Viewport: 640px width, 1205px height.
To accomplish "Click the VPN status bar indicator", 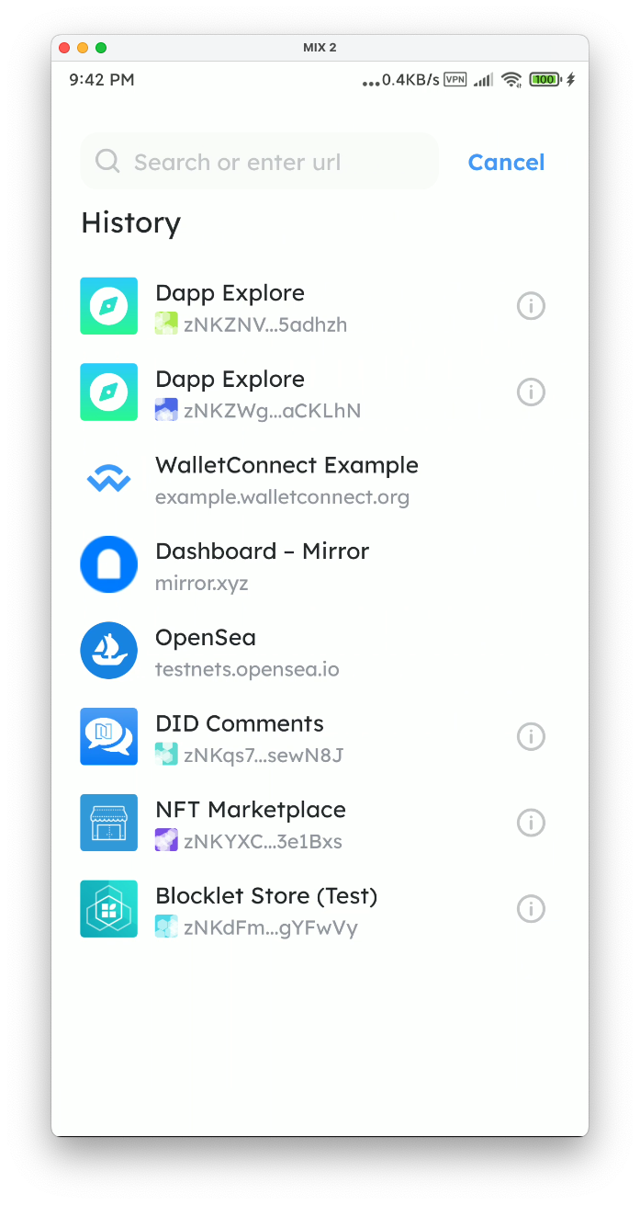I will [x=455, y=80].
